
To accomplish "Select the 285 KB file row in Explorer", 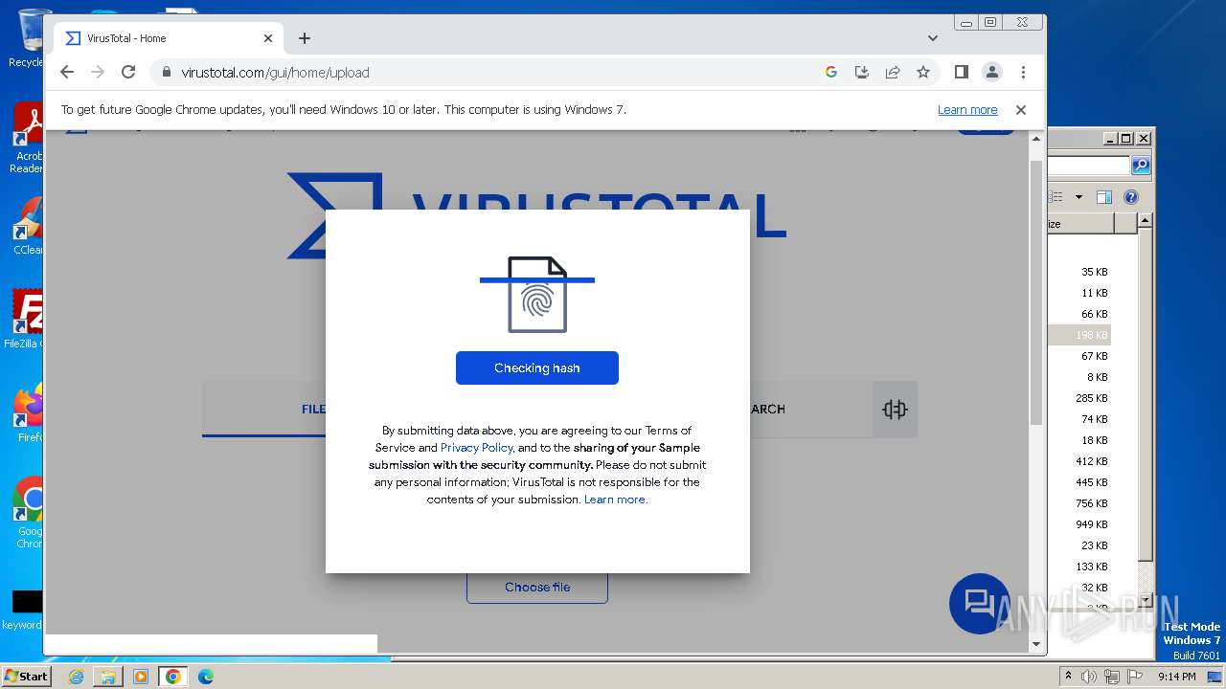I will pos(1079,398).
